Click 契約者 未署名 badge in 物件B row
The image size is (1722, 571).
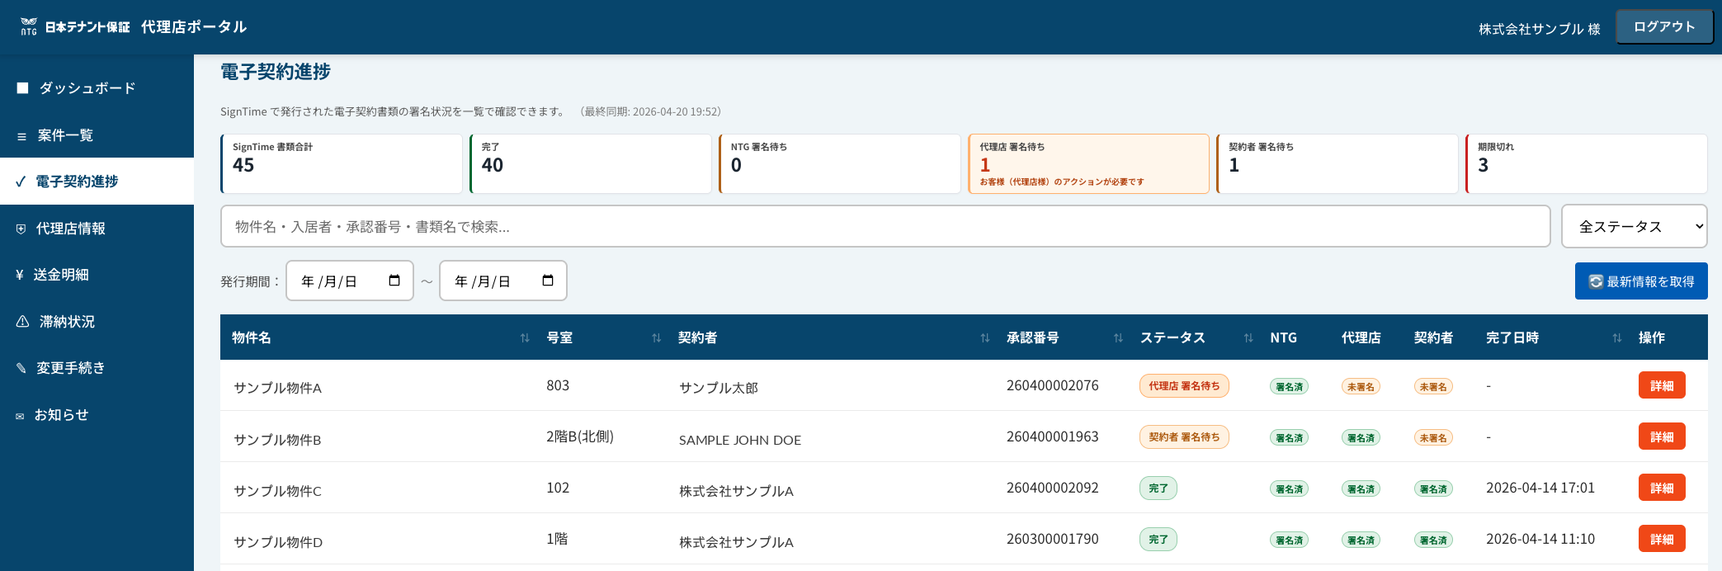1433,437
